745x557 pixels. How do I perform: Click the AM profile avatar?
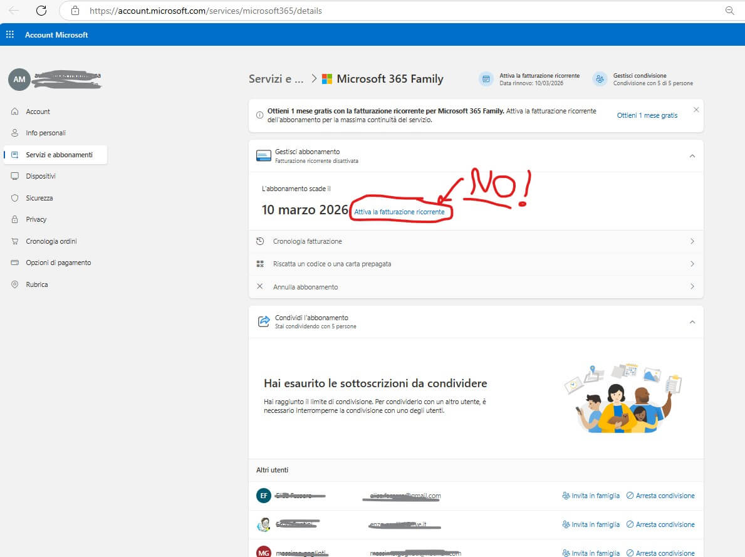[x=18, y=80]
